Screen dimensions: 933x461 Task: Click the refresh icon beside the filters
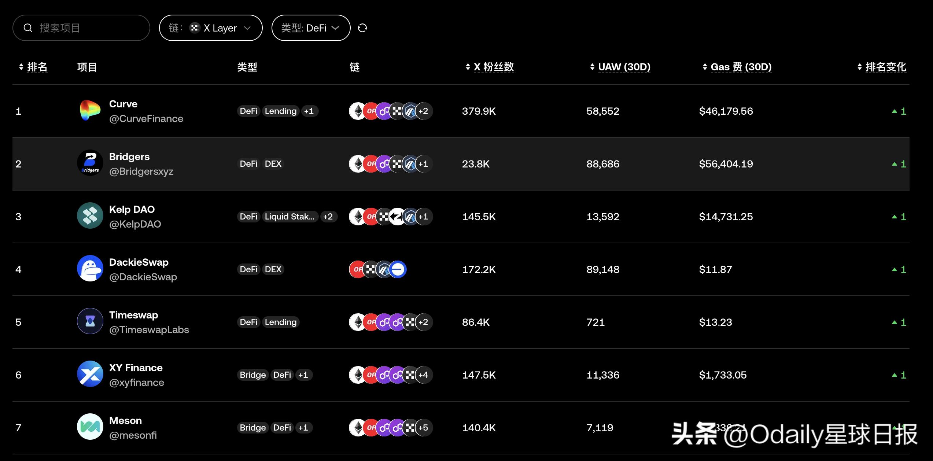(362, 28)
